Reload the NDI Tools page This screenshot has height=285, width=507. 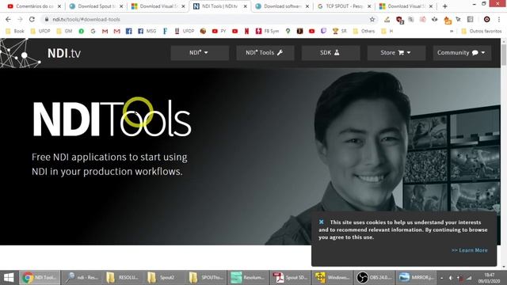point(32,19)
